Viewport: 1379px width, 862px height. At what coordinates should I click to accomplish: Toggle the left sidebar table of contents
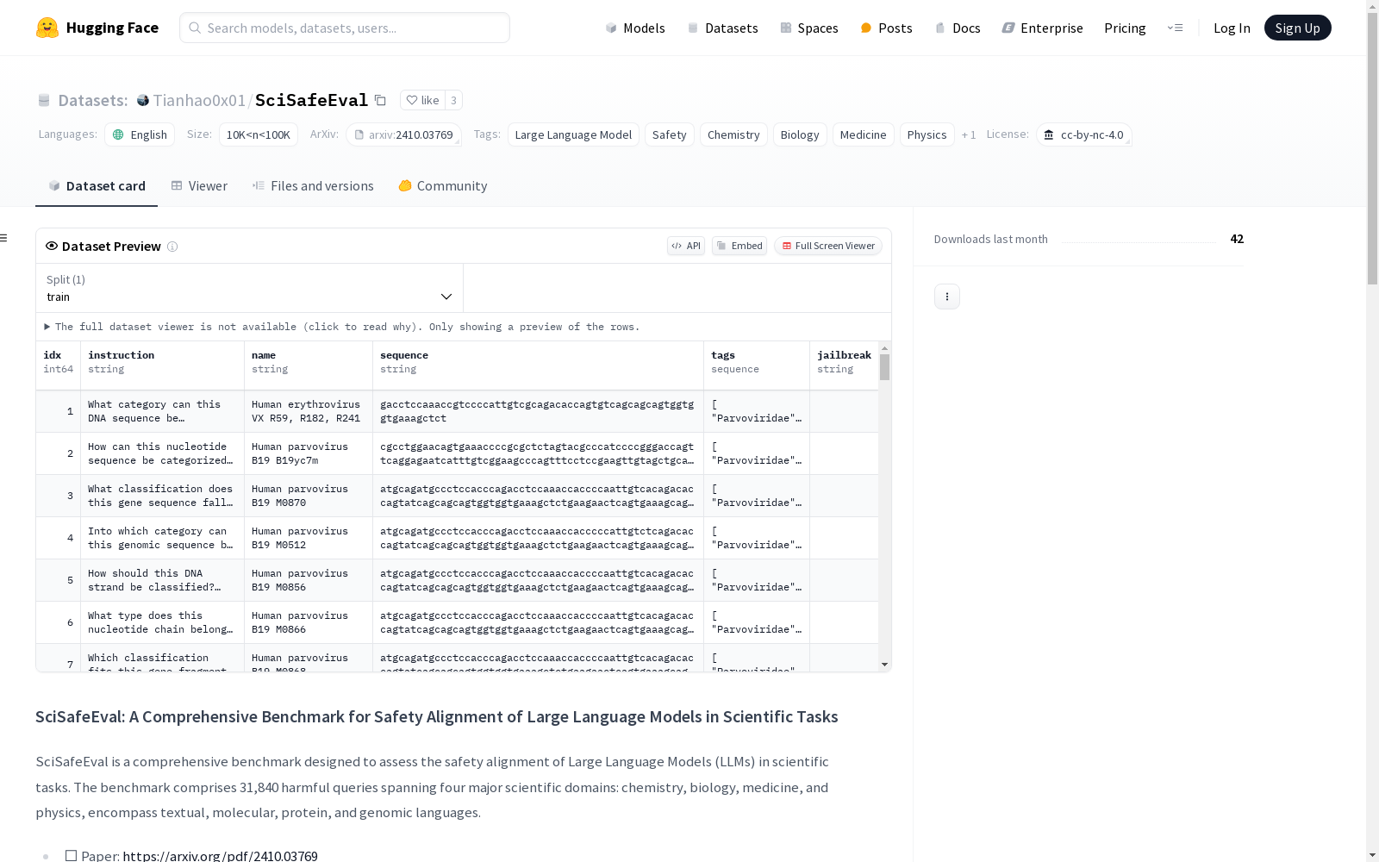pos(4,238)
